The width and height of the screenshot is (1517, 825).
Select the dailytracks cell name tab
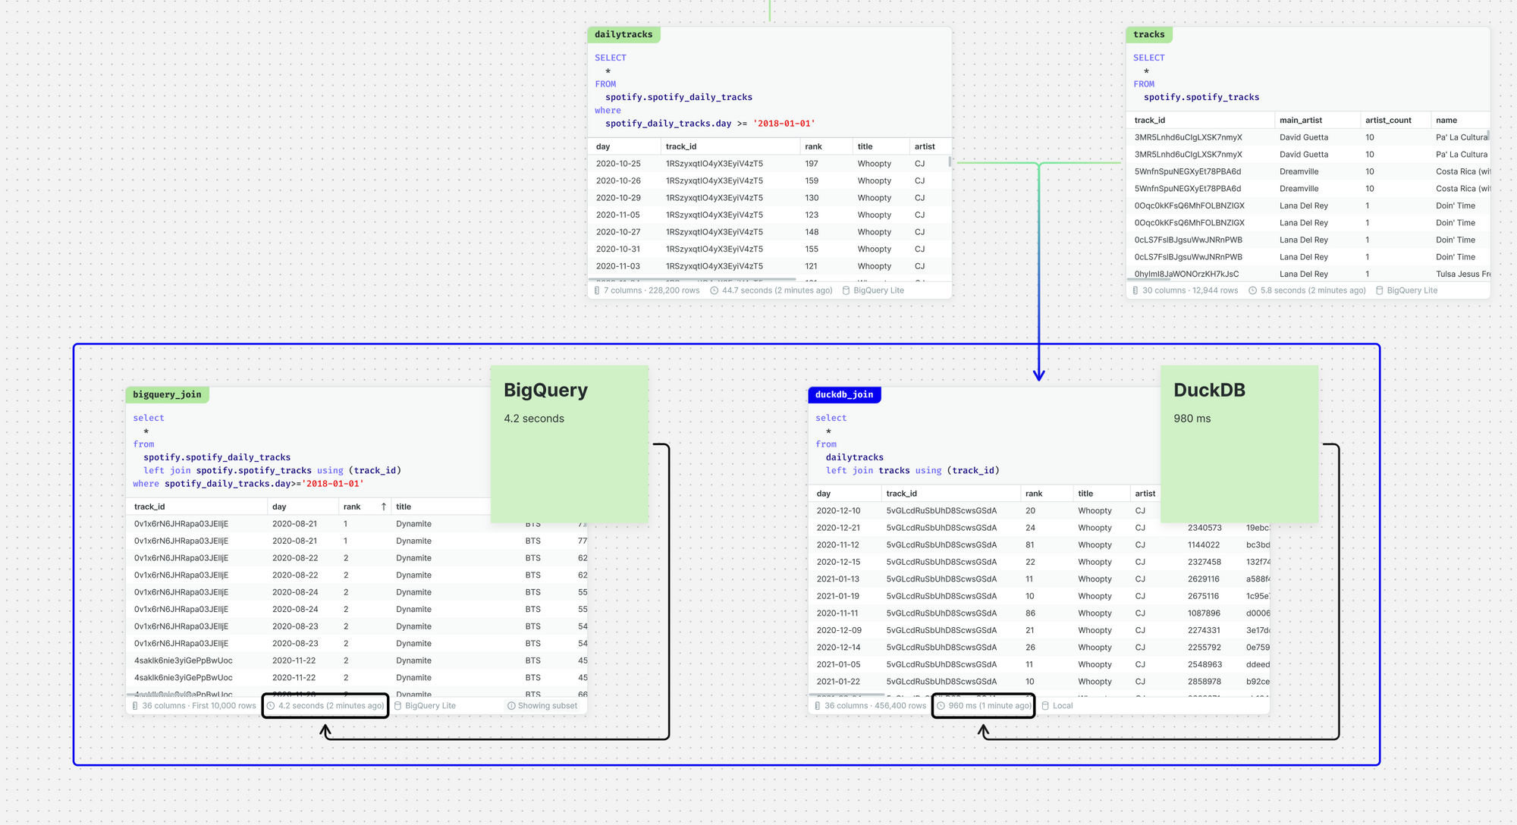623,34
